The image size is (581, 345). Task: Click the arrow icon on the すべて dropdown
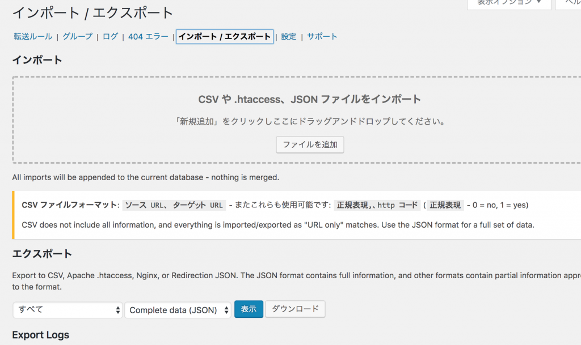(118, 310)
